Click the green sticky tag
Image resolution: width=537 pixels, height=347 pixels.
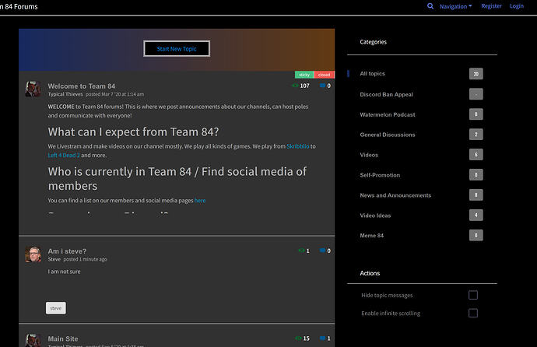(x=304, y=75)
